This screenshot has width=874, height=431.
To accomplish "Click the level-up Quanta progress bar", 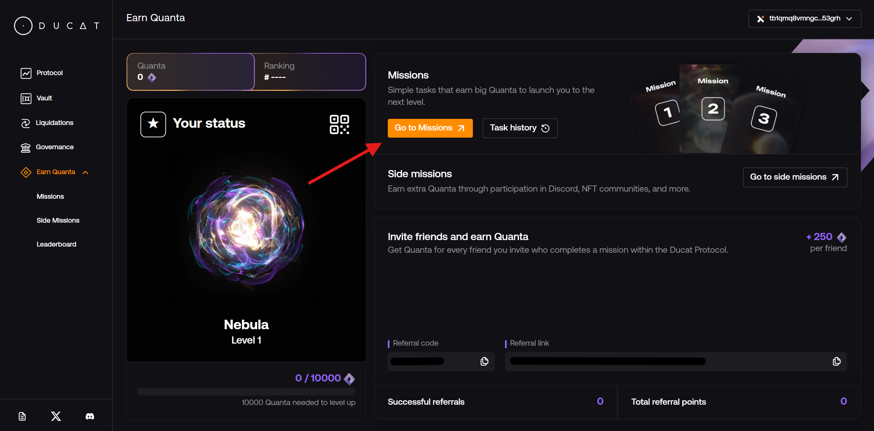I will 246,391.
